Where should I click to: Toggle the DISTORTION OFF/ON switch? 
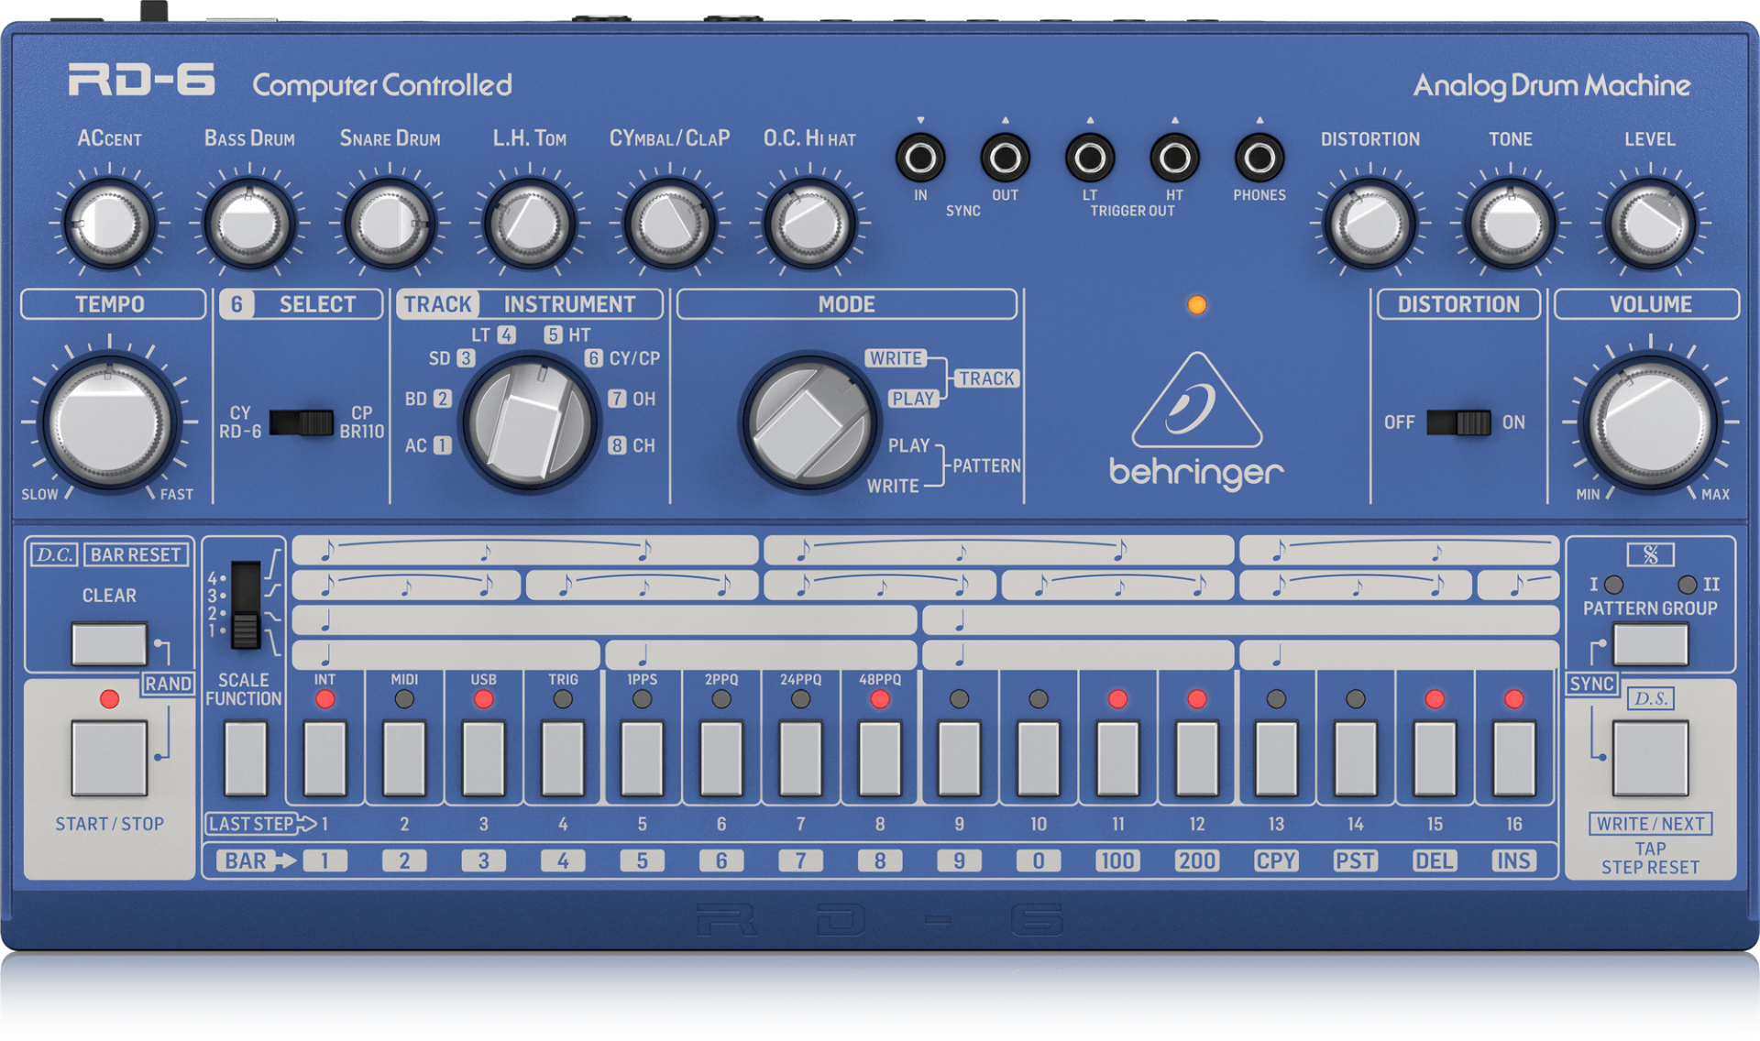[1458, 422]
